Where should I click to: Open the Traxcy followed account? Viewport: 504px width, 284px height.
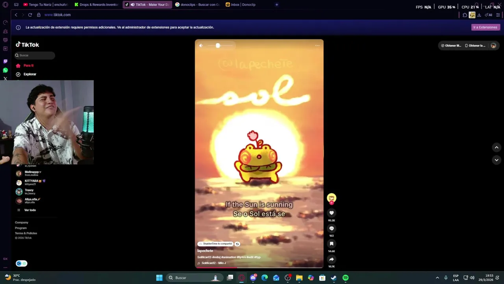click(x=26, y=191)
